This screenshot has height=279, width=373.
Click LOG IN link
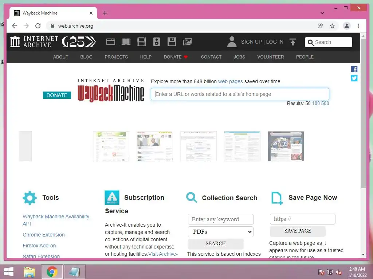point(275,42)
